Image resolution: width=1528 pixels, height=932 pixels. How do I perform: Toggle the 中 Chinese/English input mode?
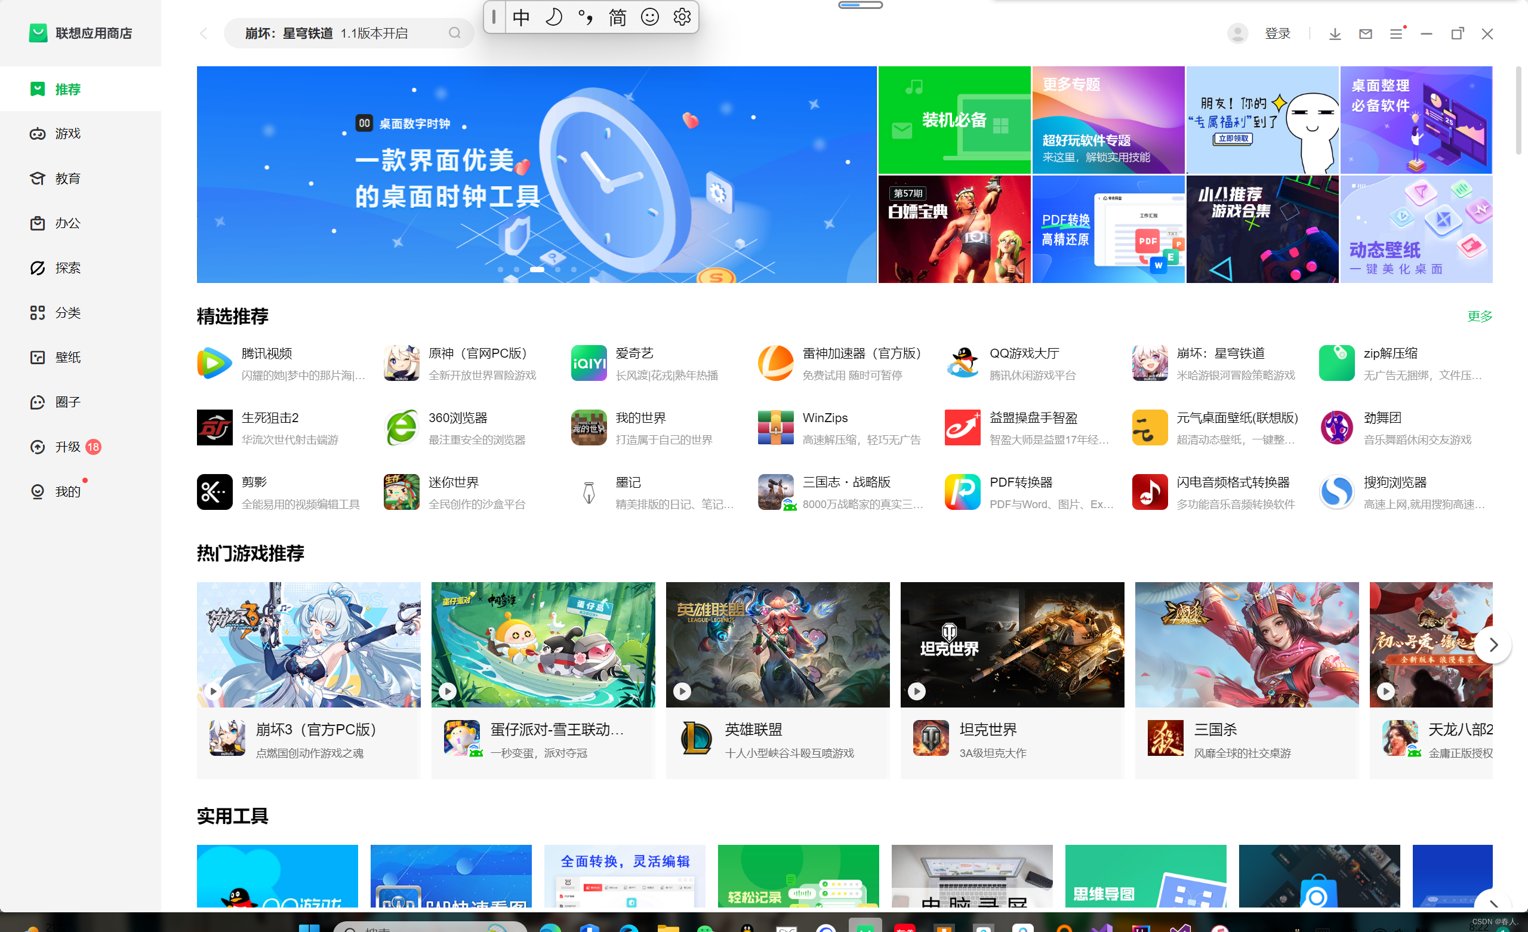click(521, 17)
